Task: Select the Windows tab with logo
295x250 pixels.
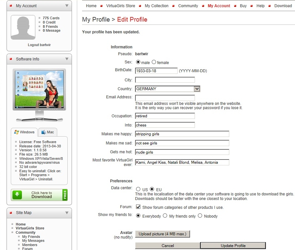Action: [24, 132]
